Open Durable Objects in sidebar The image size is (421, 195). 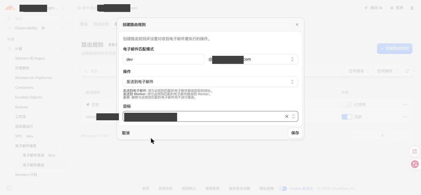(x=29, y=97)
